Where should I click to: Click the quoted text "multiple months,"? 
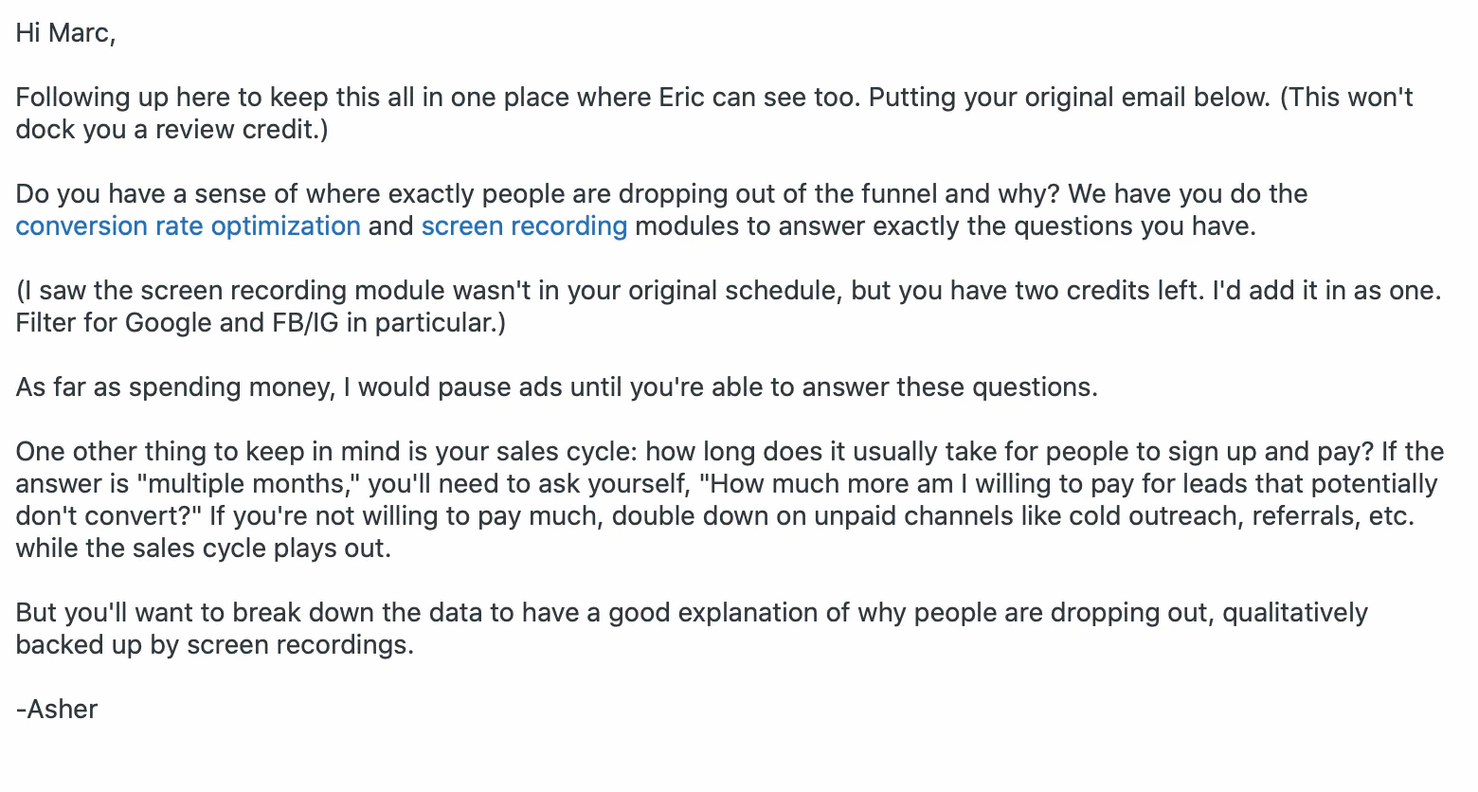(248, 484)
